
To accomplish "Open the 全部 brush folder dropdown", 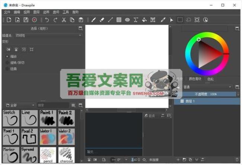I will click(x=20, y=105).
